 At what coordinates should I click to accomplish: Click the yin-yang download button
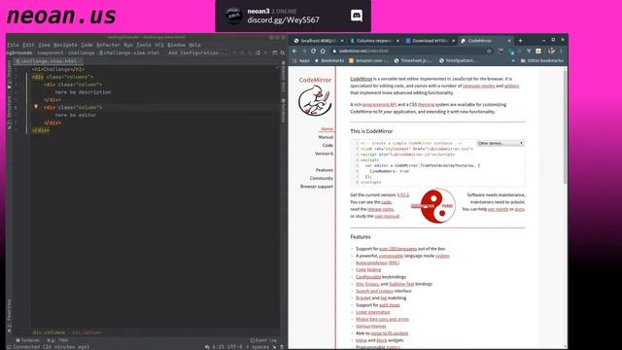pyautogui.click(x=437, y=205)
